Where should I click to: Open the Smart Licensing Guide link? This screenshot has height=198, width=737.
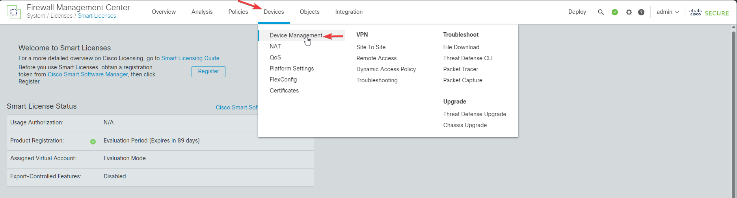190,58
